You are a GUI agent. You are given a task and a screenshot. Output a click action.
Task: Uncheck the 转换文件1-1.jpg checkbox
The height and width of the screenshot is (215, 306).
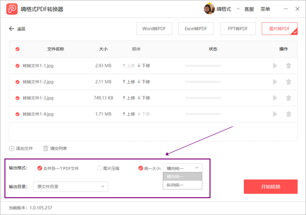tap(18, 66)
